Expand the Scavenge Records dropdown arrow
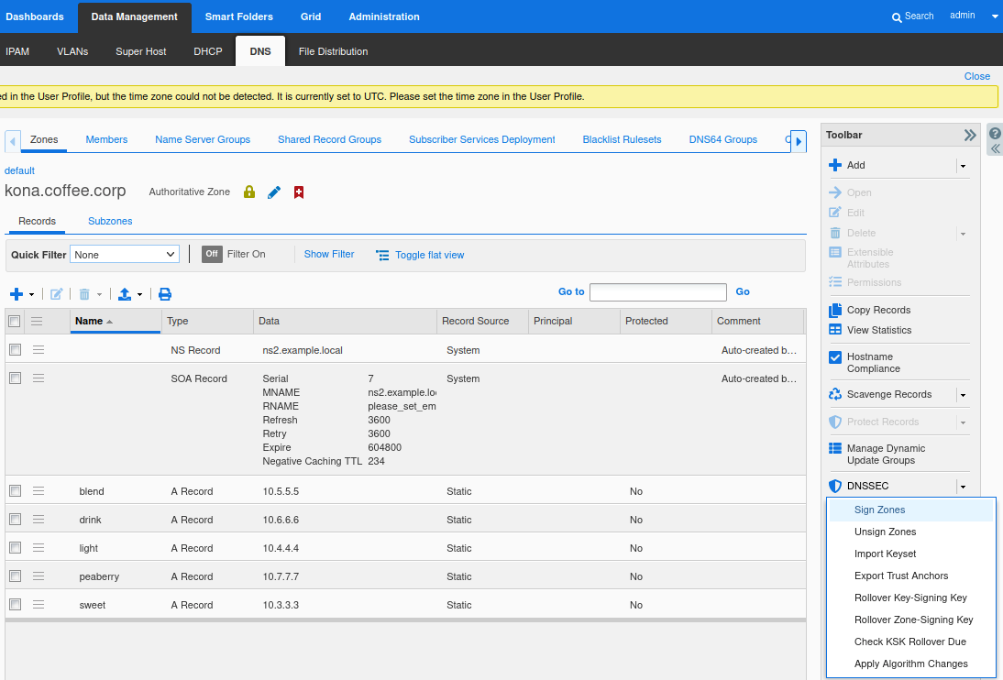The height and width of the screenshot is (680, 1003). point(962,395)
